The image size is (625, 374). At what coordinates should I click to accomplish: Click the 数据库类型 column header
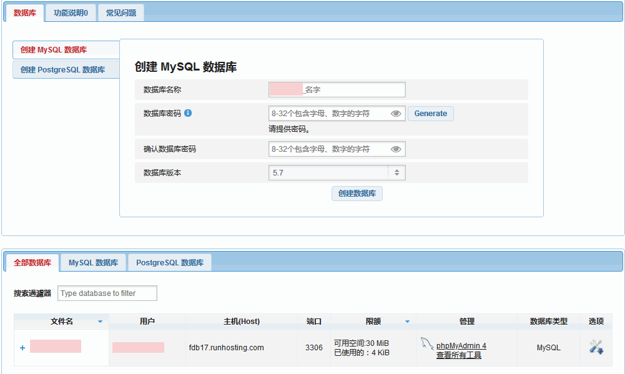[548, 322]
